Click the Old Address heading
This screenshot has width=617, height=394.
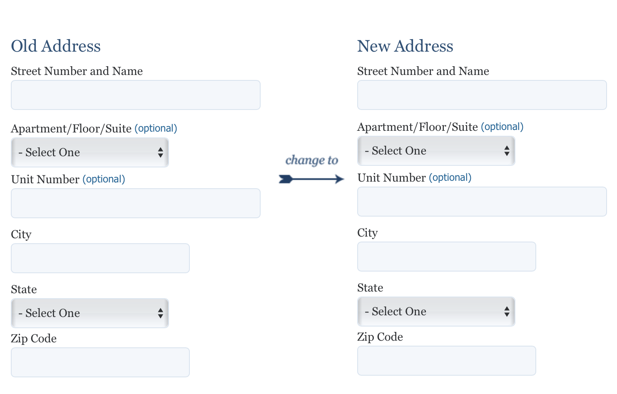56,46
